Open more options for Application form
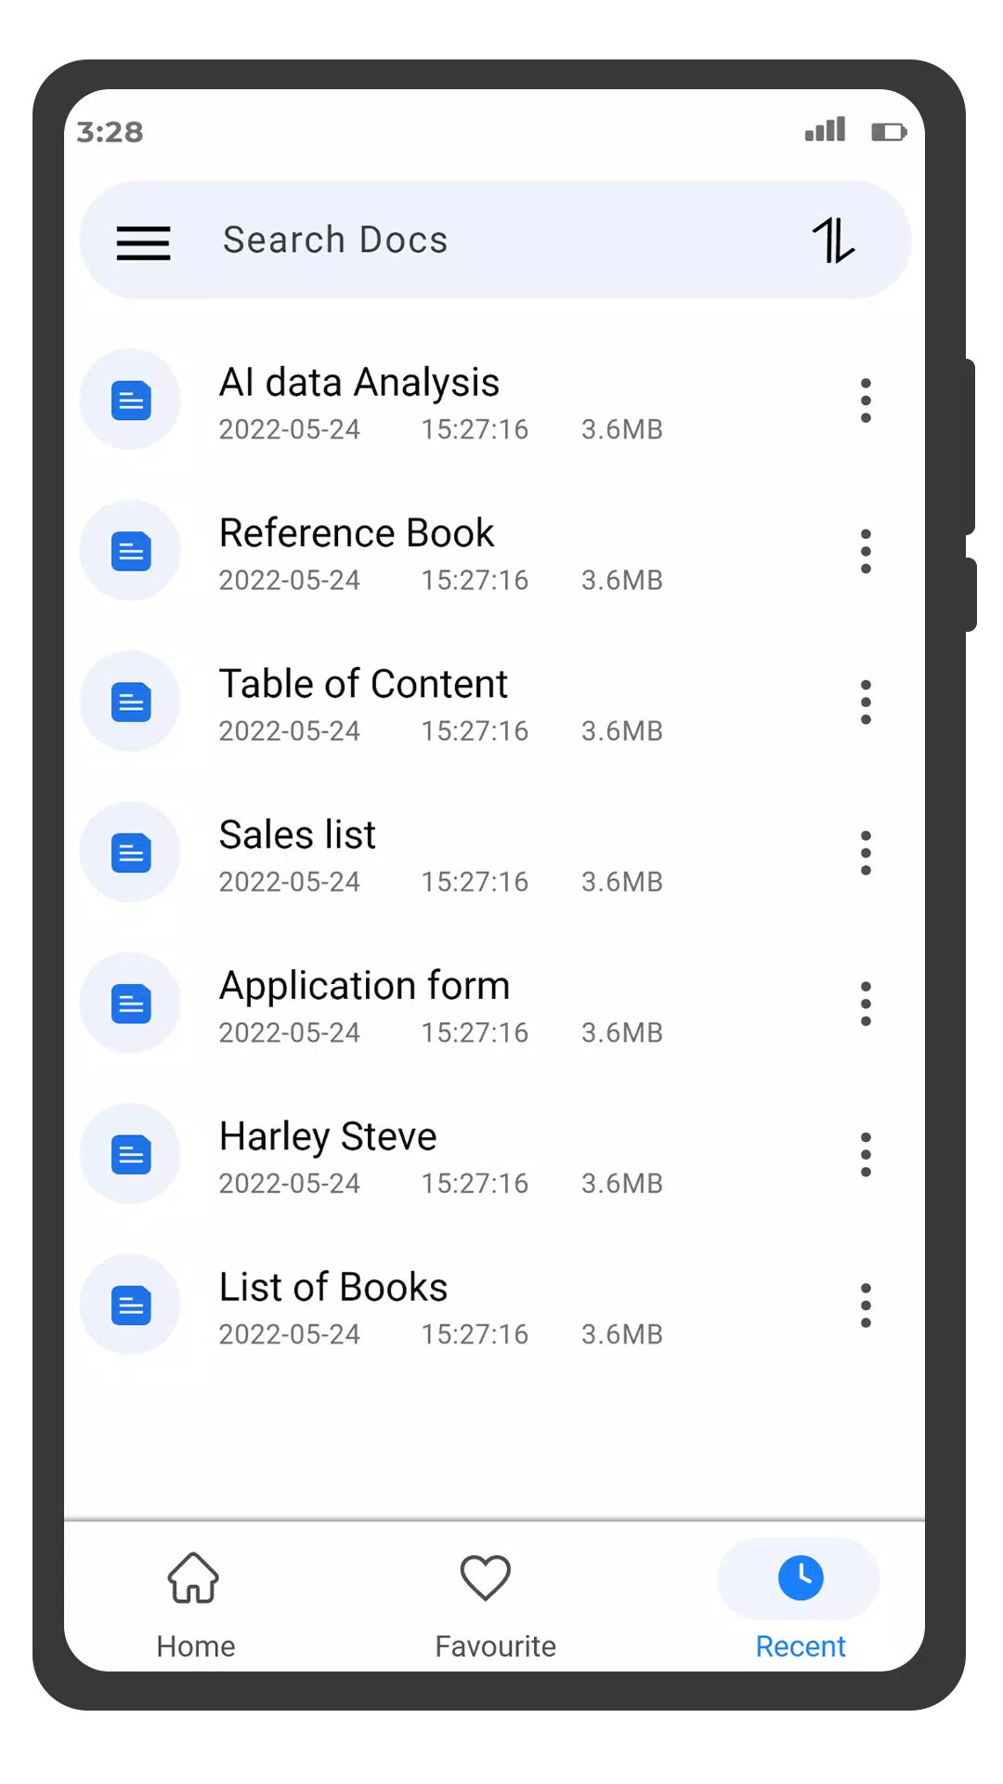The height and width of the screenshot is (1784, 1003). tap(866, 1003)
